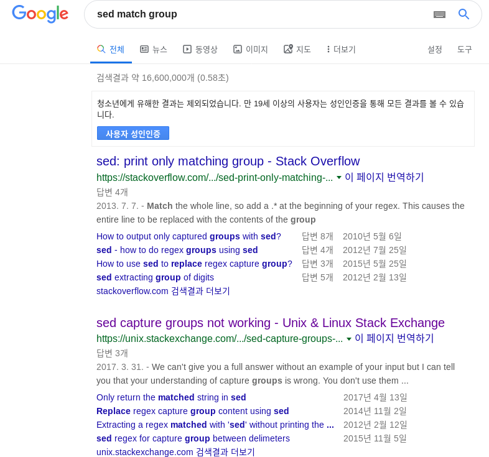The height and width of the screenshot is (457, 489).
Task: Click '답변 4개' under Stack Overflow result URL
Action: (112, 192)
